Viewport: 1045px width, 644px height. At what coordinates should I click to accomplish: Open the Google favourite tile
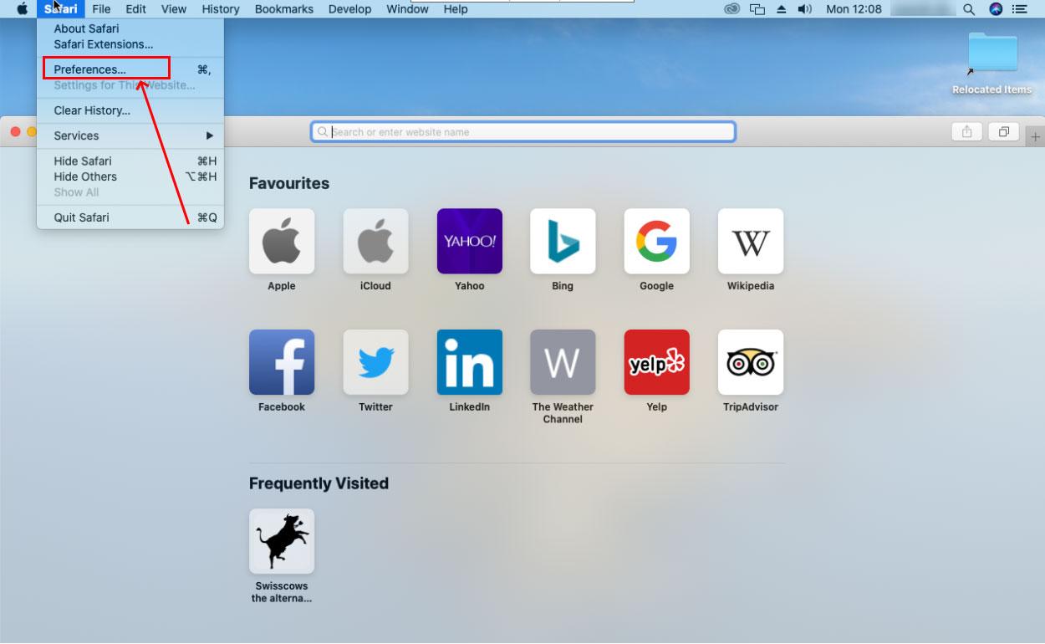[x=656, y=241]
